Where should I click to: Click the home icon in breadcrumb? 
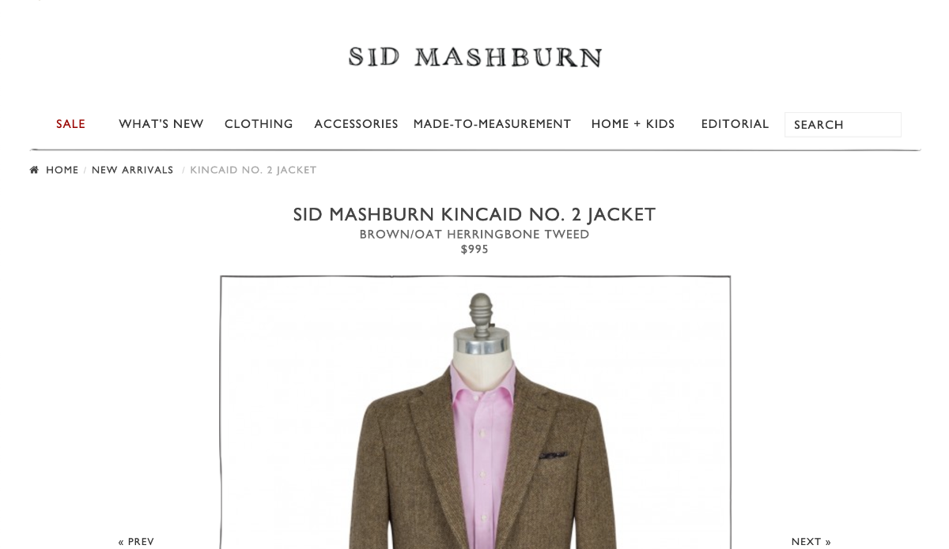(x=34, y=170)
